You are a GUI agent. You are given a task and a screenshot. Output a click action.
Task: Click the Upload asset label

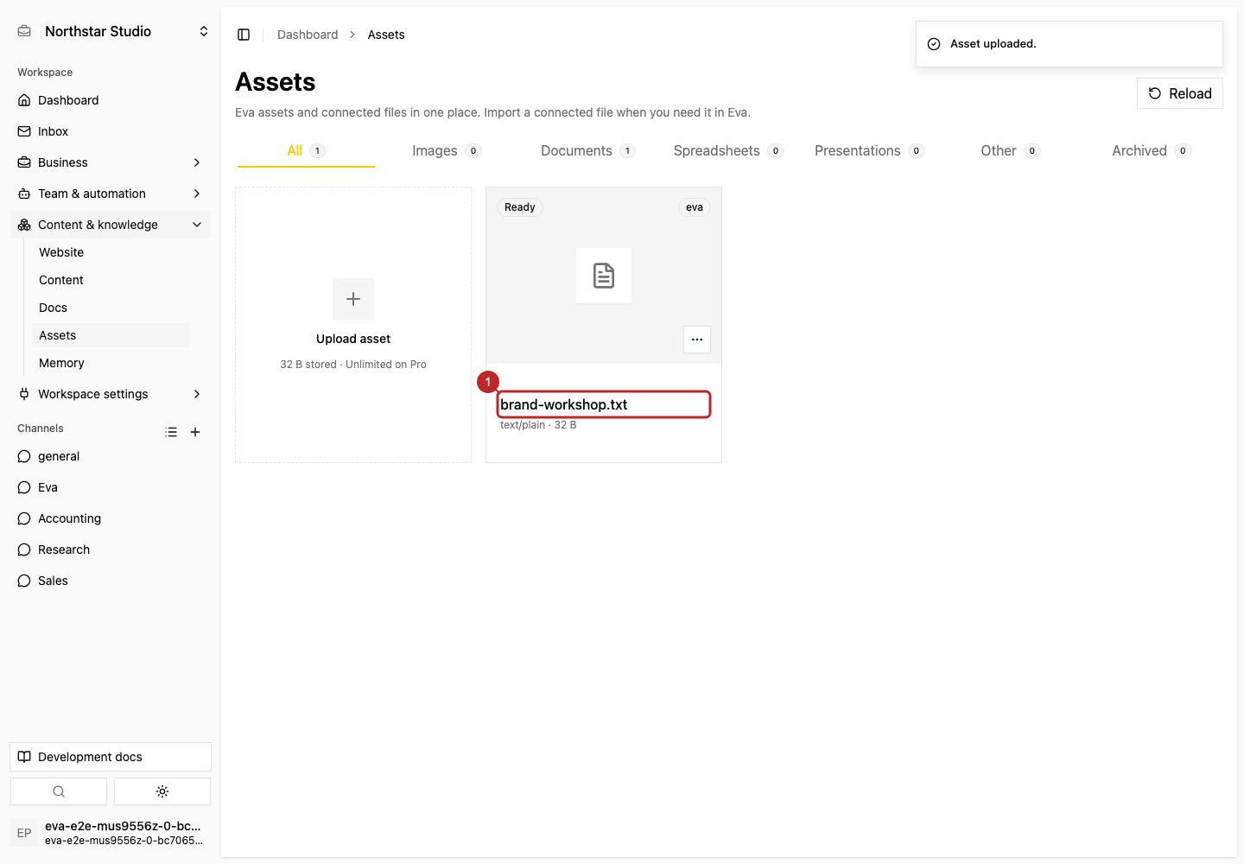pos(353,339)
